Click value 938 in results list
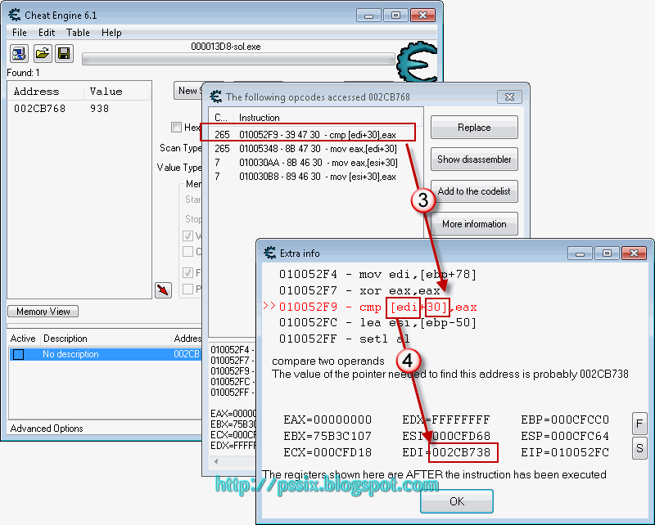Viewport: 655px width, 525px height. click(x=99, y=109)
